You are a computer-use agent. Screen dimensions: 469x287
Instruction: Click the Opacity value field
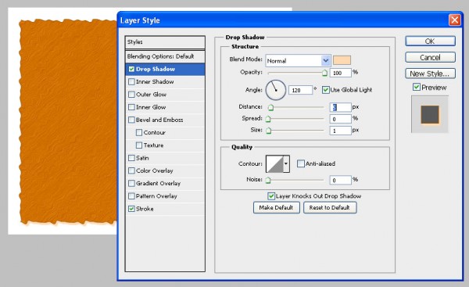tap(340, 73)
